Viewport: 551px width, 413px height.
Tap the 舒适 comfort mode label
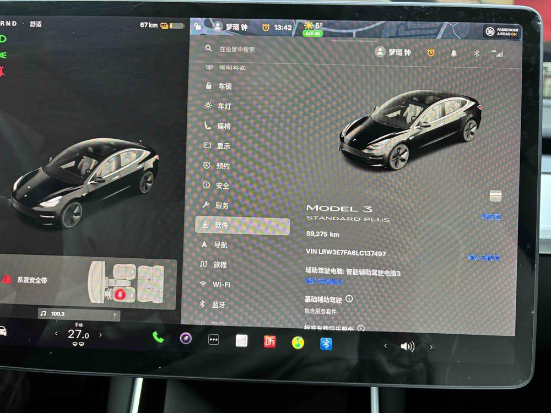coord(36,24)
